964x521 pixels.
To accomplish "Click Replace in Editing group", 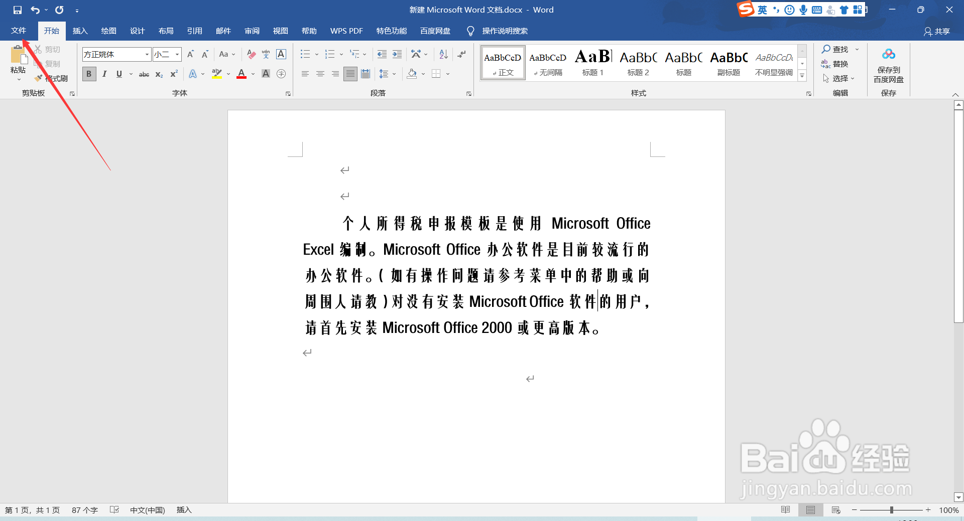I will 835,64.
